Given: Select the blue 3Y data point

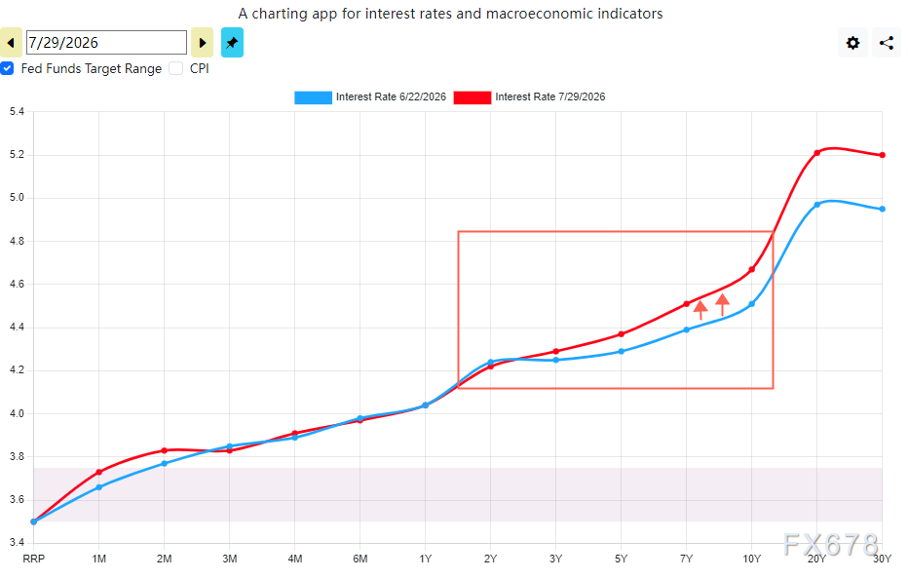Looking at the screenshot, I should click(556, 360).
